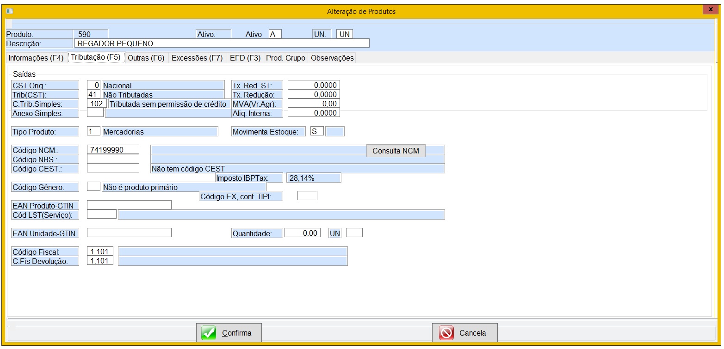This screenshot has width=724, height=349.
Task: Focus the Código CEST field
Action: pos(113,168)
